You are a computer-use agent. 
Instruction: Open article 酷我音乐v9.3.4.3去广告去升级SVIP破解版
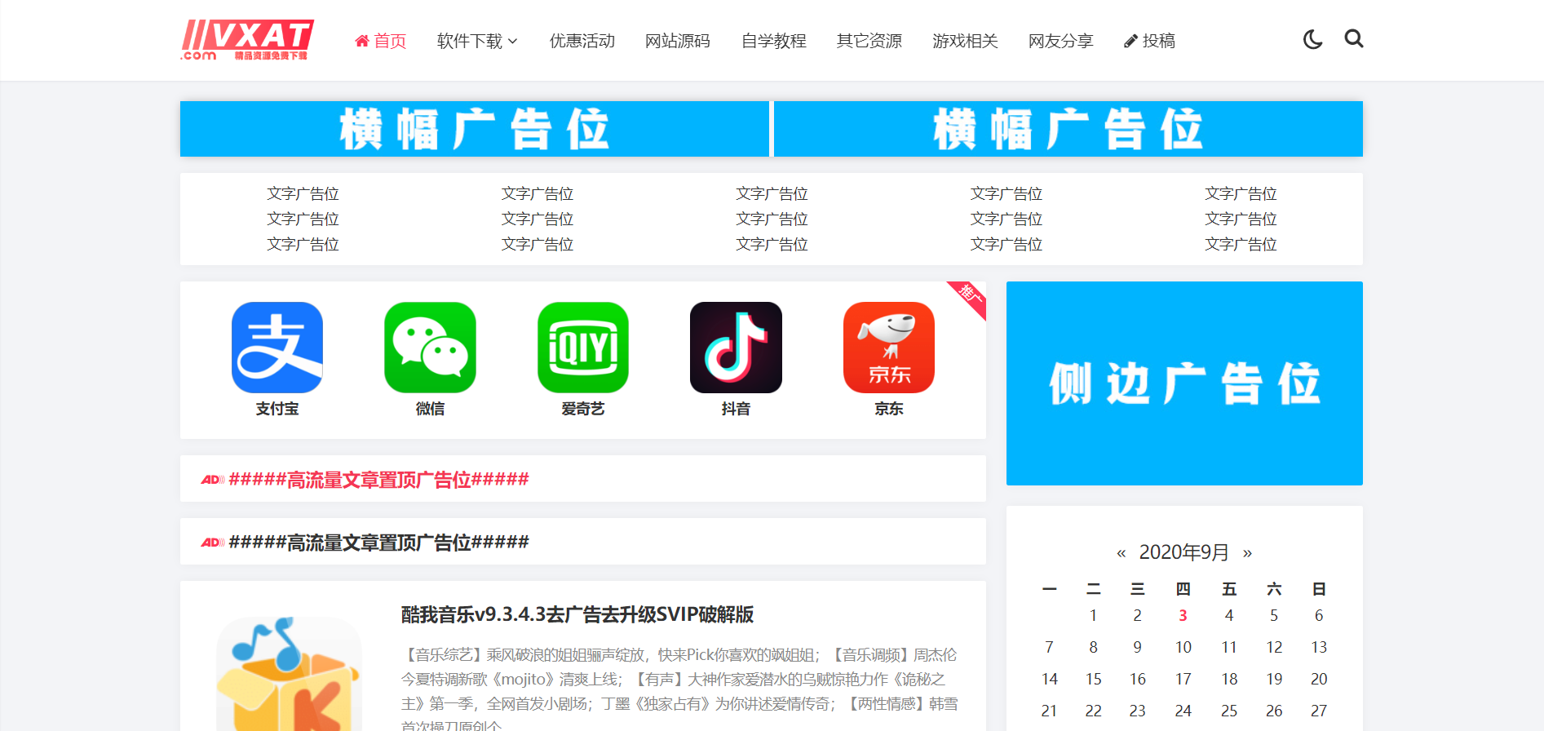[577, 614]
